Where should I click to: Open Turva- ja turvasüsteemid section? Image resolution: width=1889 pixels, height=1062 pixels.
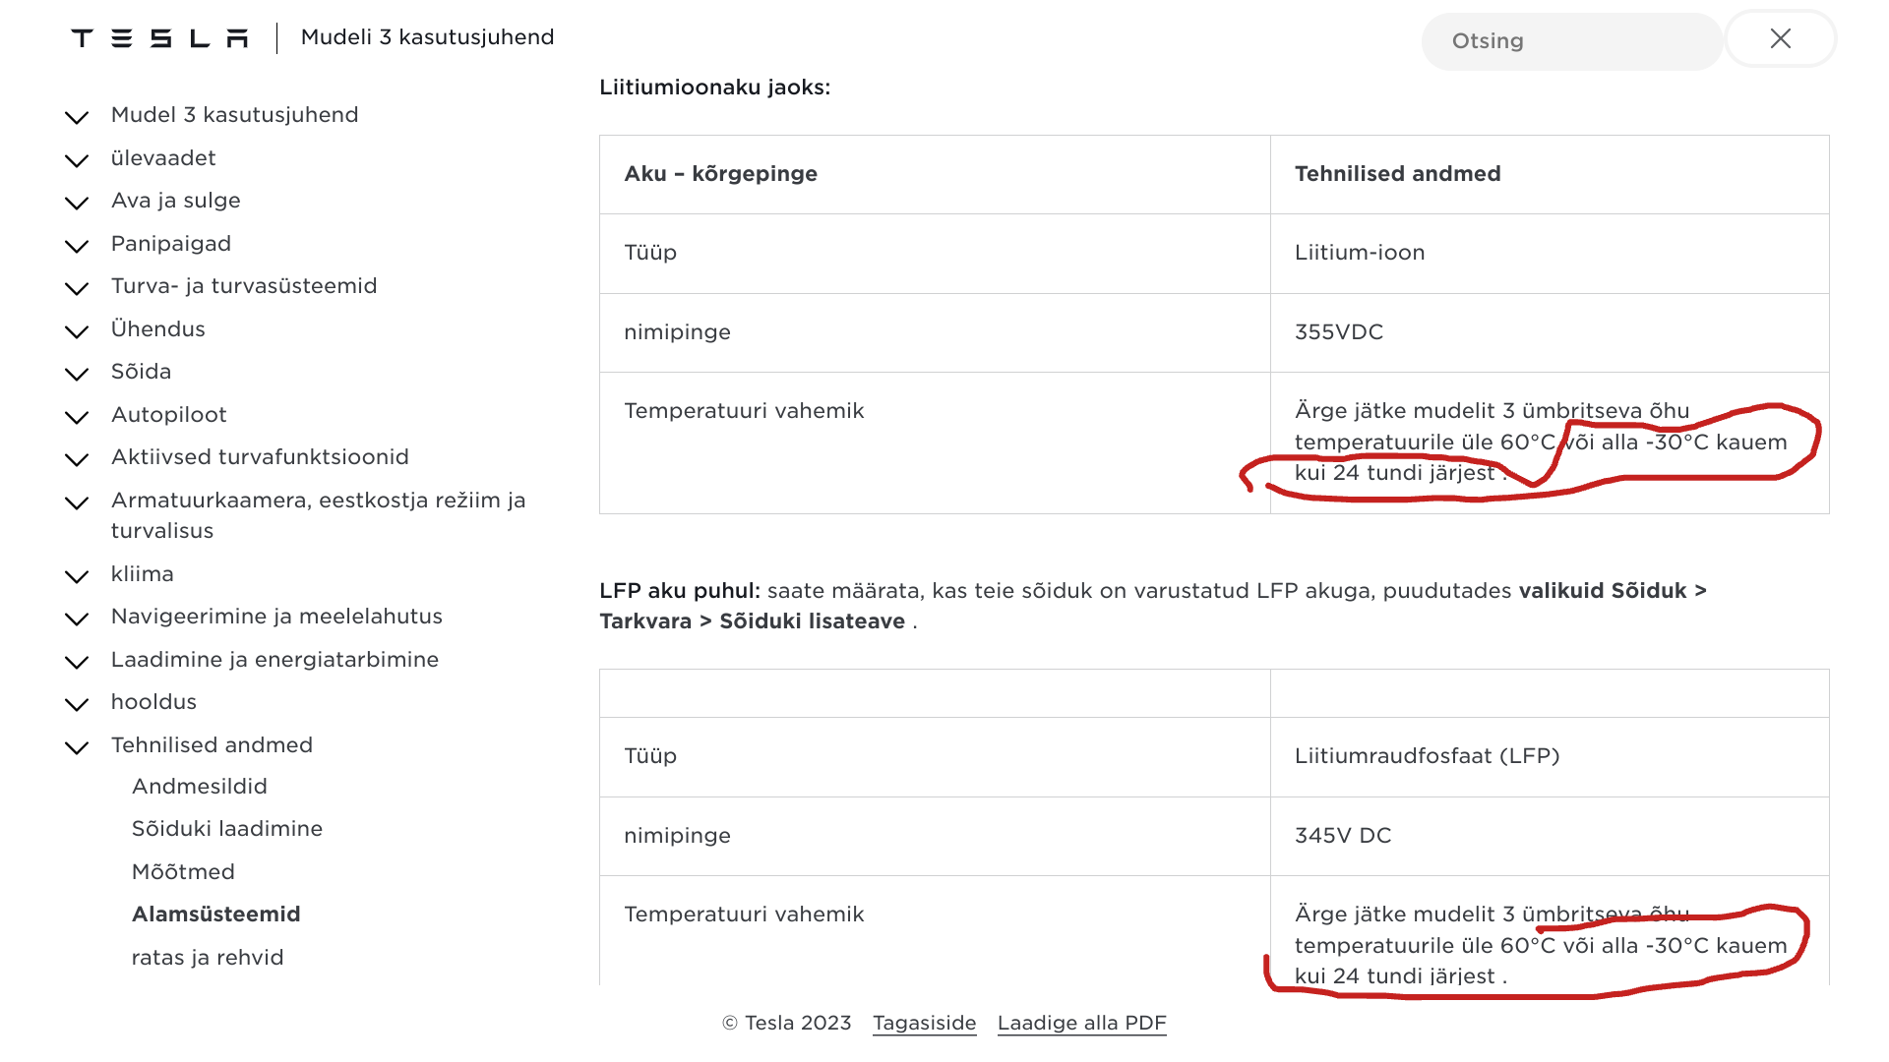point(244,286)
